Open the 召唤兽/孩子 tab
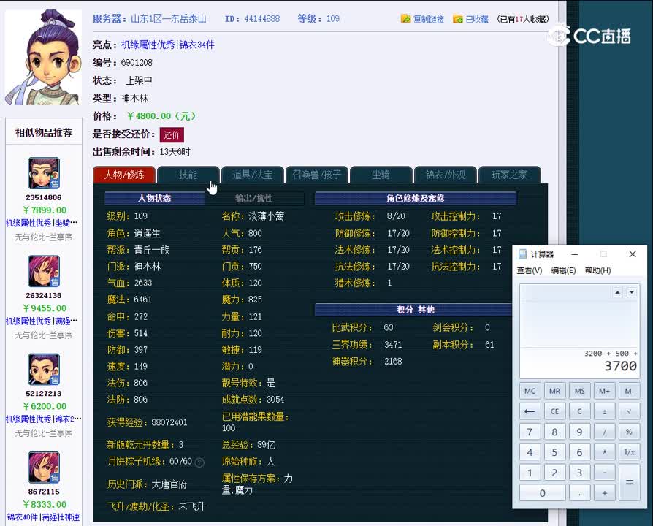 316,175
